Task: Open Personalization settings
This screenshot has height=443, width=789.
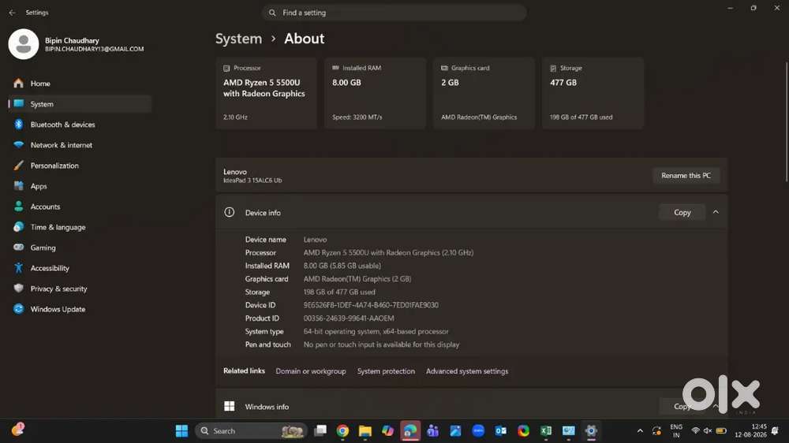Action: pyautogui.click(x=80, y=166)
